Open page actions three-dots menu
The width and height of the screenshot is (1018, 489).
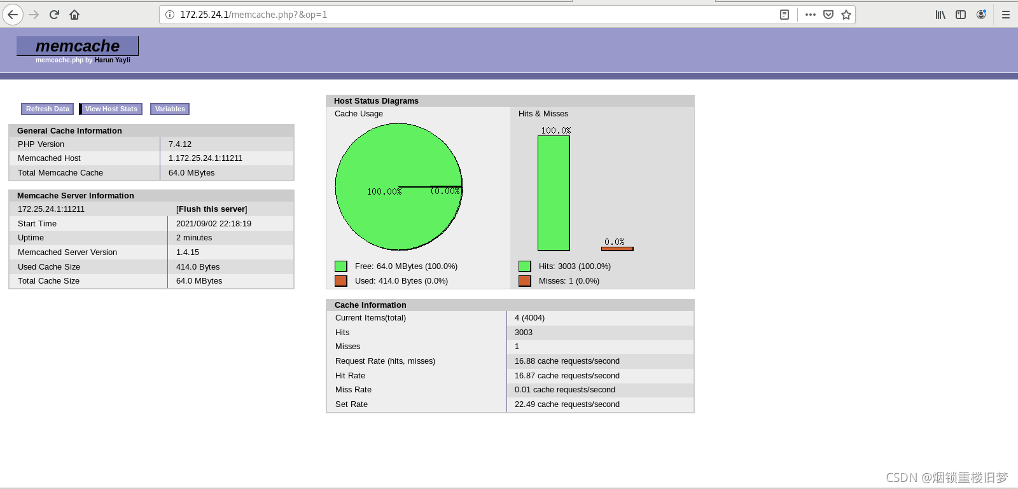pyautogui.click(x=810, y=15)
